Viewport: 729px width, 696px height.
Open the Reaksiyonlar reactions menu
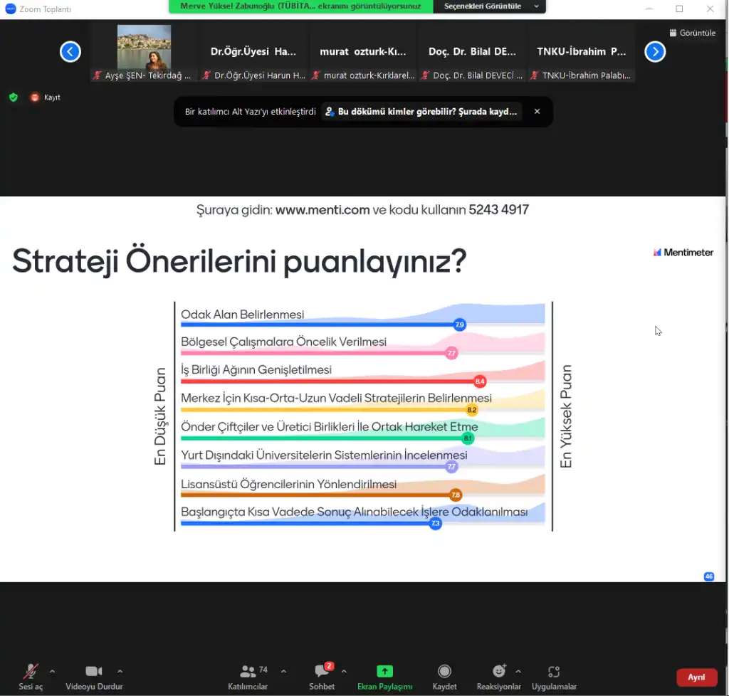coord(498,672)
